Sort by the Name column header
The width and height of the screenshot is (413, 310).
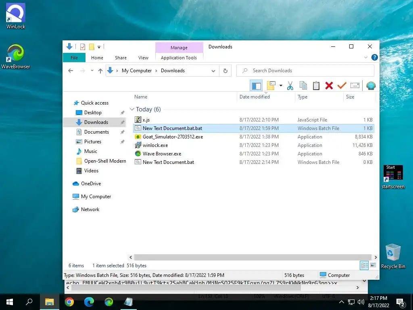tap(141, 97)
